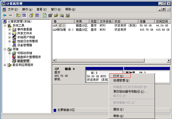Sort by the 容量 column header

point(146,21)
